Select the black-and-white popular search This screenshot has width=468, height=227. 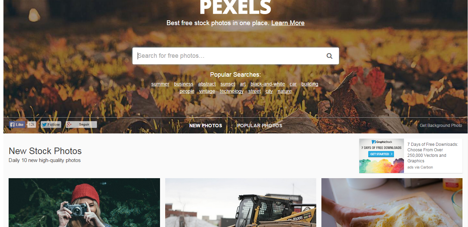coord(268,84)
